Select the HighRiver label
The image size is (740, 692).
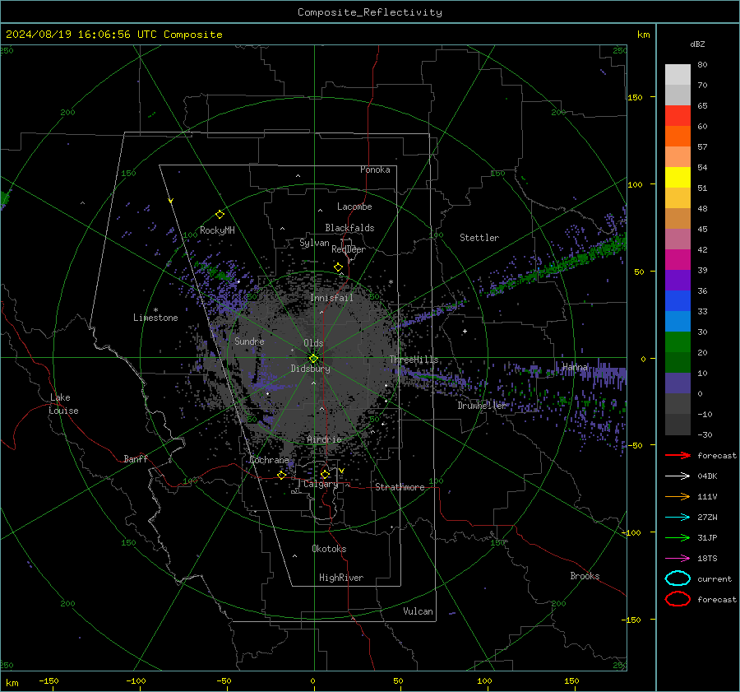341,578
